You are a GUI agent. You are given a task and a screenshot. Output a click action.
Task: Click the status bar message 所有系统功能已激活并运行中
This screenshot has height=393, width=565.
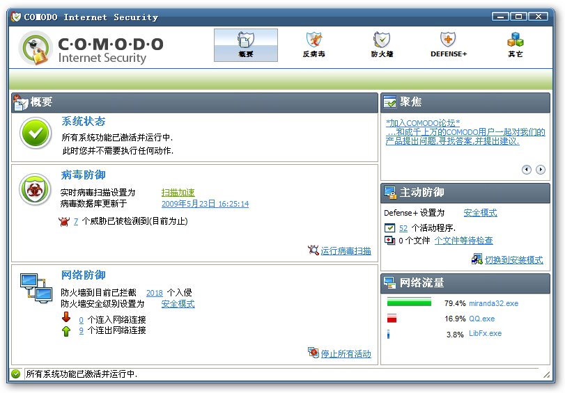click(x=82, y=374)
